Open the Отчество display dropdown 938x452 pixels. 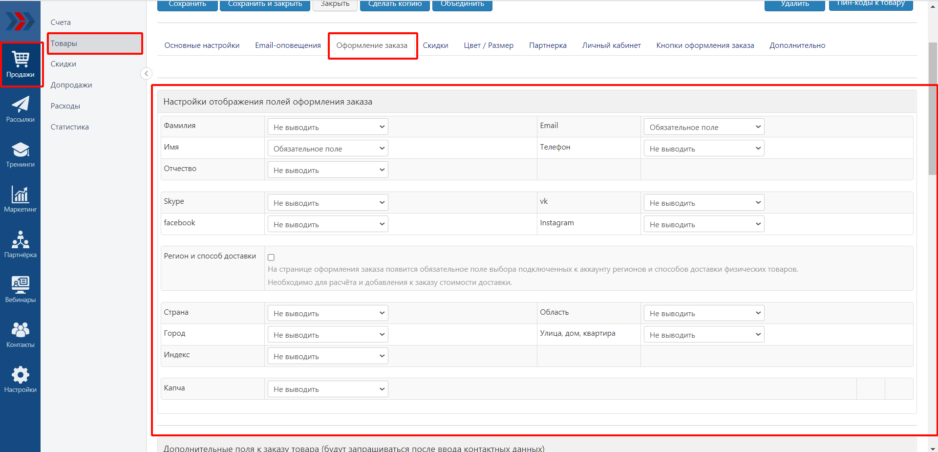click(328, 170)
